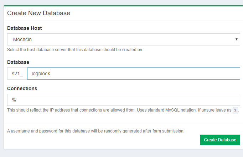
Task: Click the IP address help text
Action: tap(71, 110)
